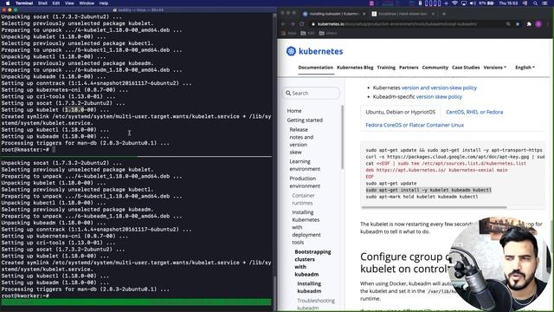Select the CentOS, RHEL or Fedora tab

pos(474,112)
